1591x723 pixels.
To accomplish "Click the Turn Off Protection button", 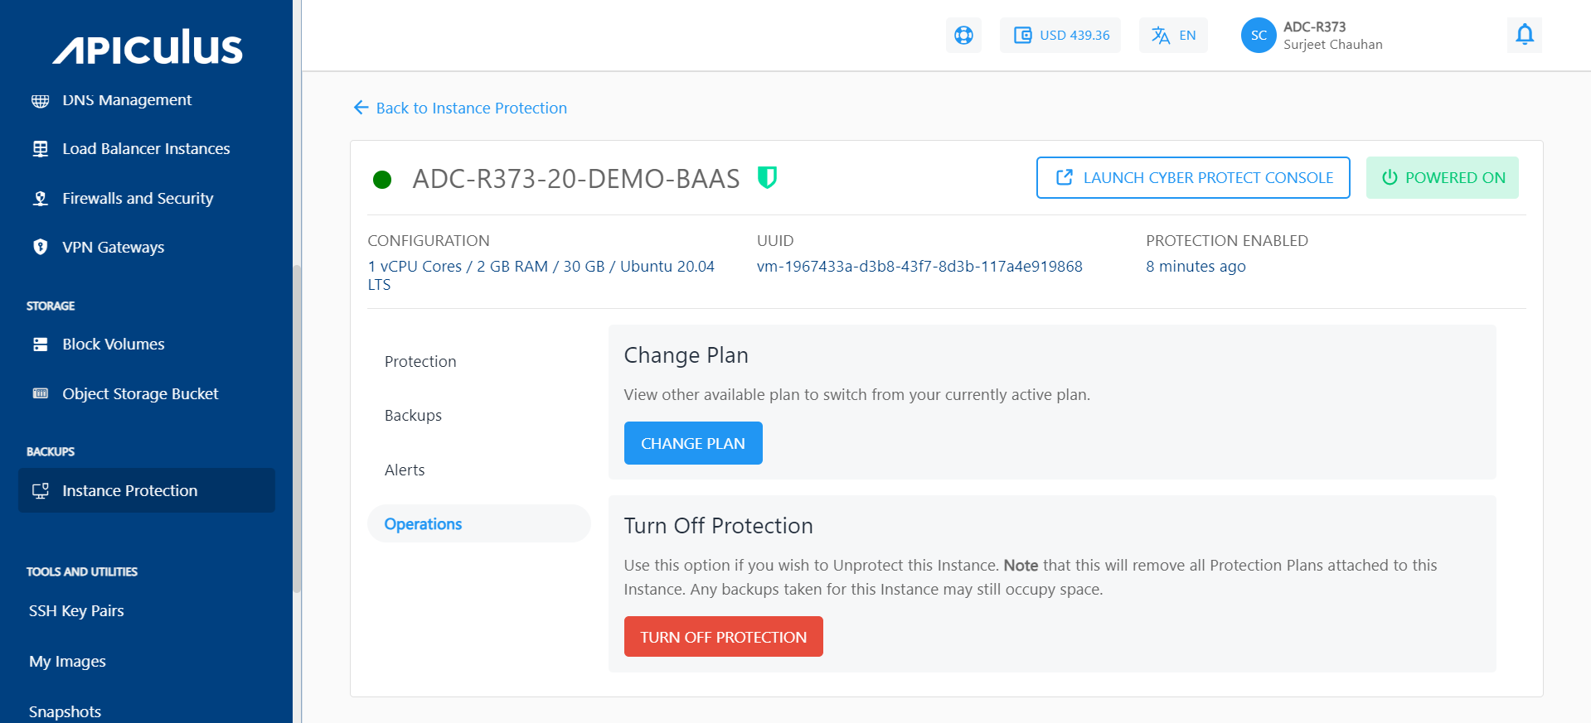I will tap(723, 637).
